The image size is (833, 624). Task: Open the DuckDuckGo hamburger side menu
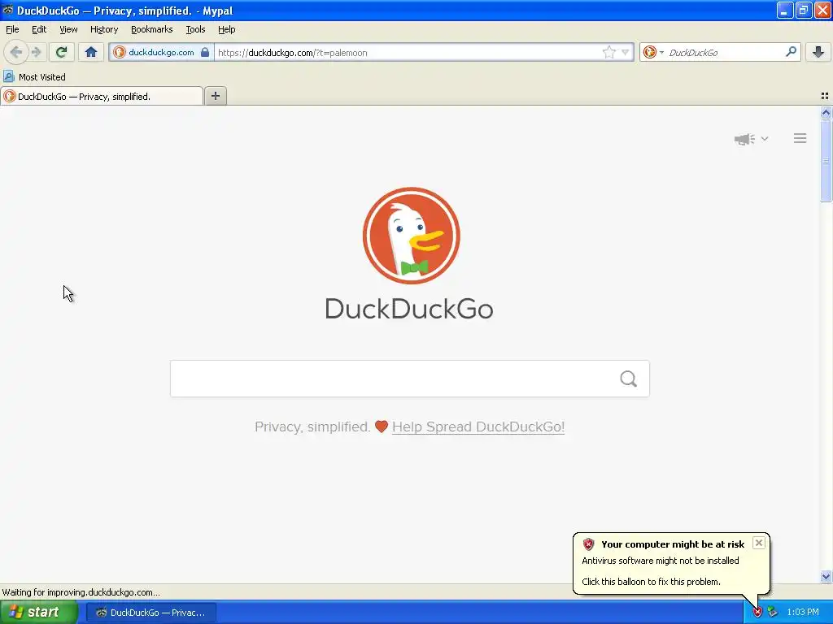click(x=800, y=138)
